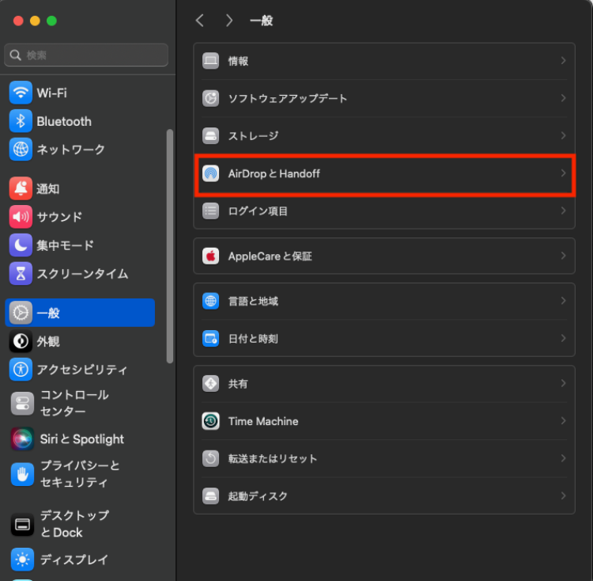Click the 起動ディスク disk icon
This screenshot has height=581, width=593.
[210, 496]
